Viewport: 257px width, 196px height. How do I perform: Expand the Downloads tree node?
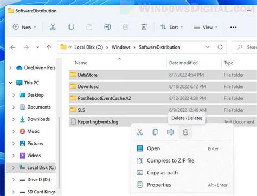(14, 119)
